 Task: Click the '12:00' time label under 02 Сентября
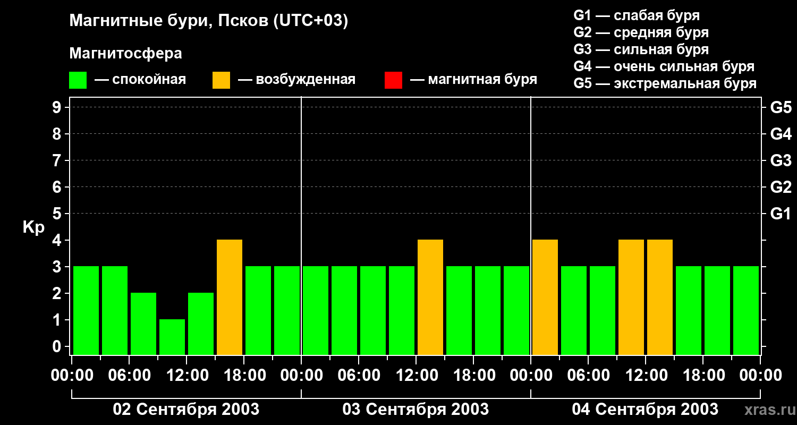186,376
